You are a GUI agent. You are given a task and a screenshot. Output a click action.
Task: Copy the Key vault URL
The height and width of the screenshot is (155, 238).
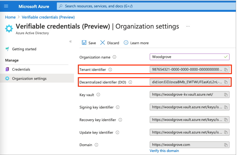[226, 95]
